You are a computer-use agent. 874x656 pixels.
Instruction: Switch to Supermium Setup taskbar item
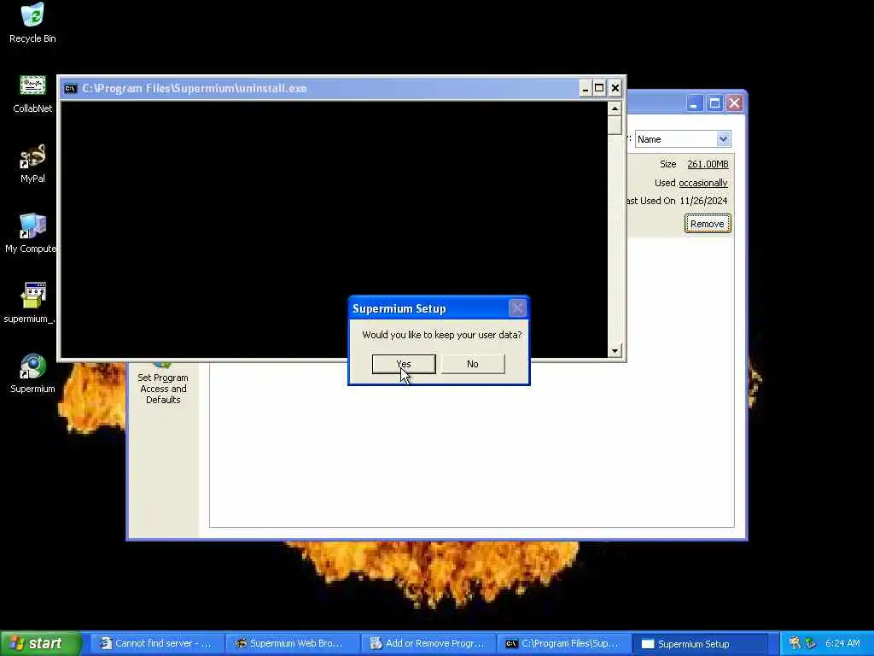pos(699,644)
